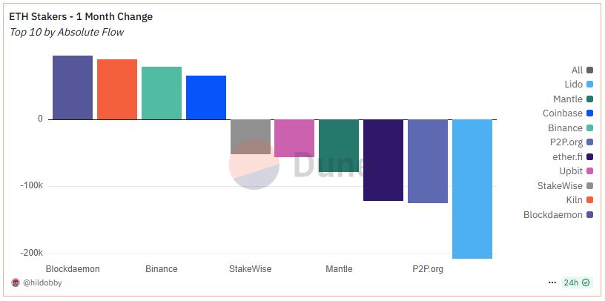Click the Upbit pink legend swatch
Image resolution: width=605 pixels, height=301 pixels.
click(x=589, y=171)
